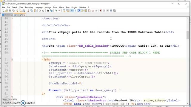Click the vertical scrollbar thumb
Screen dimensions: 191x107
188,35
